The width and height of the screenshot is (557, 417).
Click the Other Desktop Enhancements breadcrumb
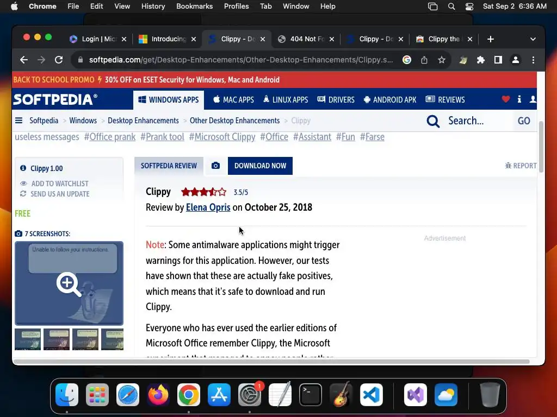pos(234,121)
